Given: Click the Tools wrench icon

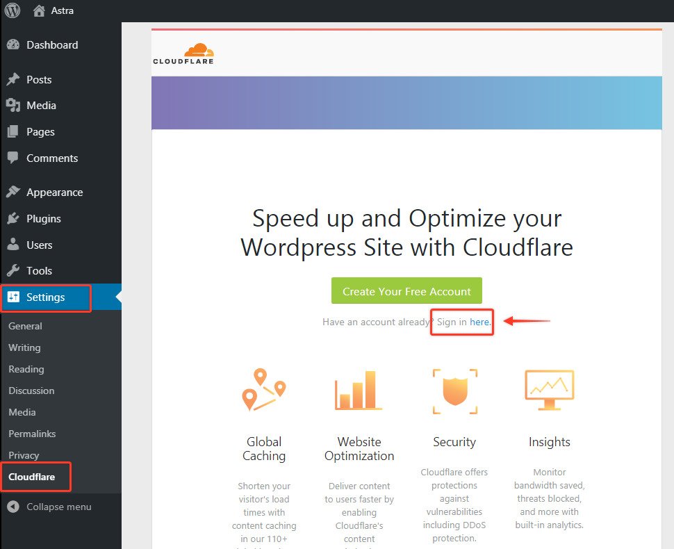Looking at the screenshot, I should pos(13,270).
